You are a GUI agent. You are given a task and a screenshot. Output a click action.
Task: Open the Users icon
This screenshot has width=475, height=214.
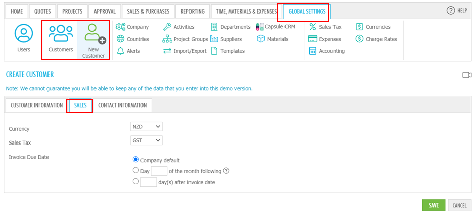coord(23,34)
